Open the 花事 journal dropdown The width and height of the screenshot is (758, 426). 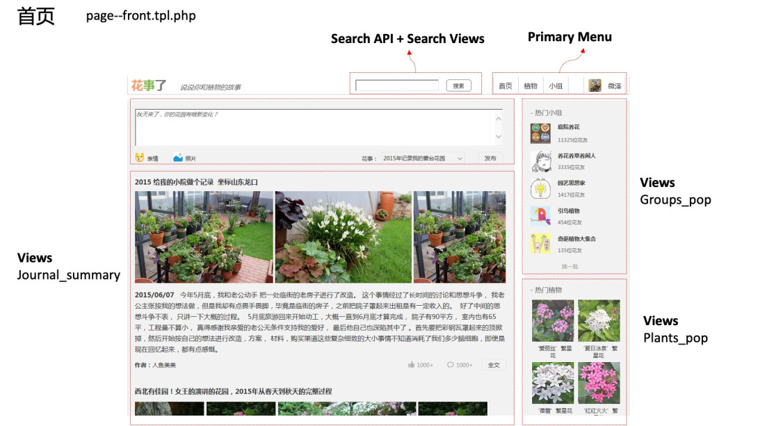coord(422,158)
